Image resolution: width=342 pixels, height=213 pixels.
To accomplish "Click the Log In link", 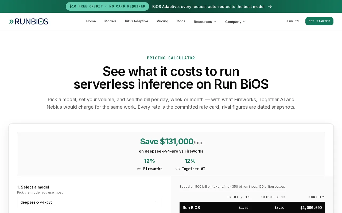I will 293,21.
